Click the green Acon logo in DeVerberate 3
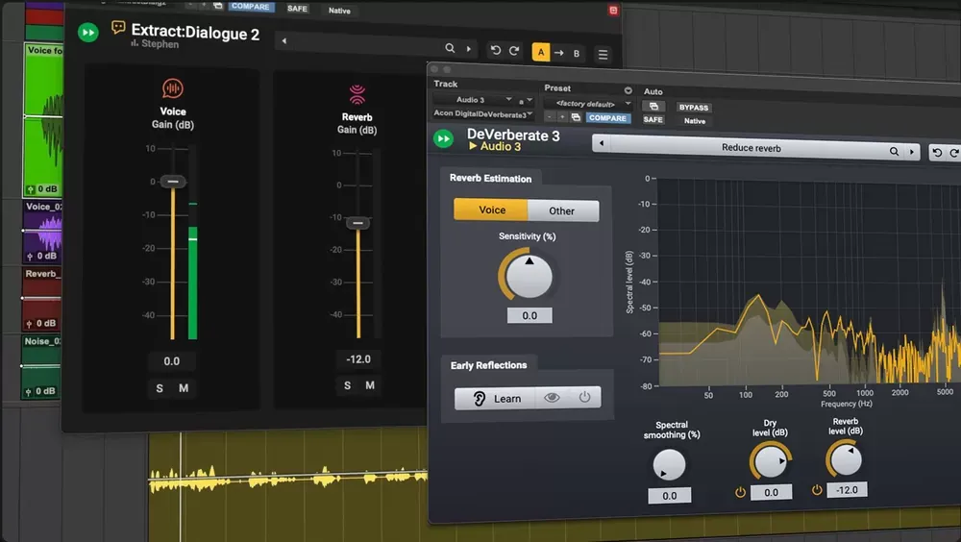961x542 pixels. point(443,138)
